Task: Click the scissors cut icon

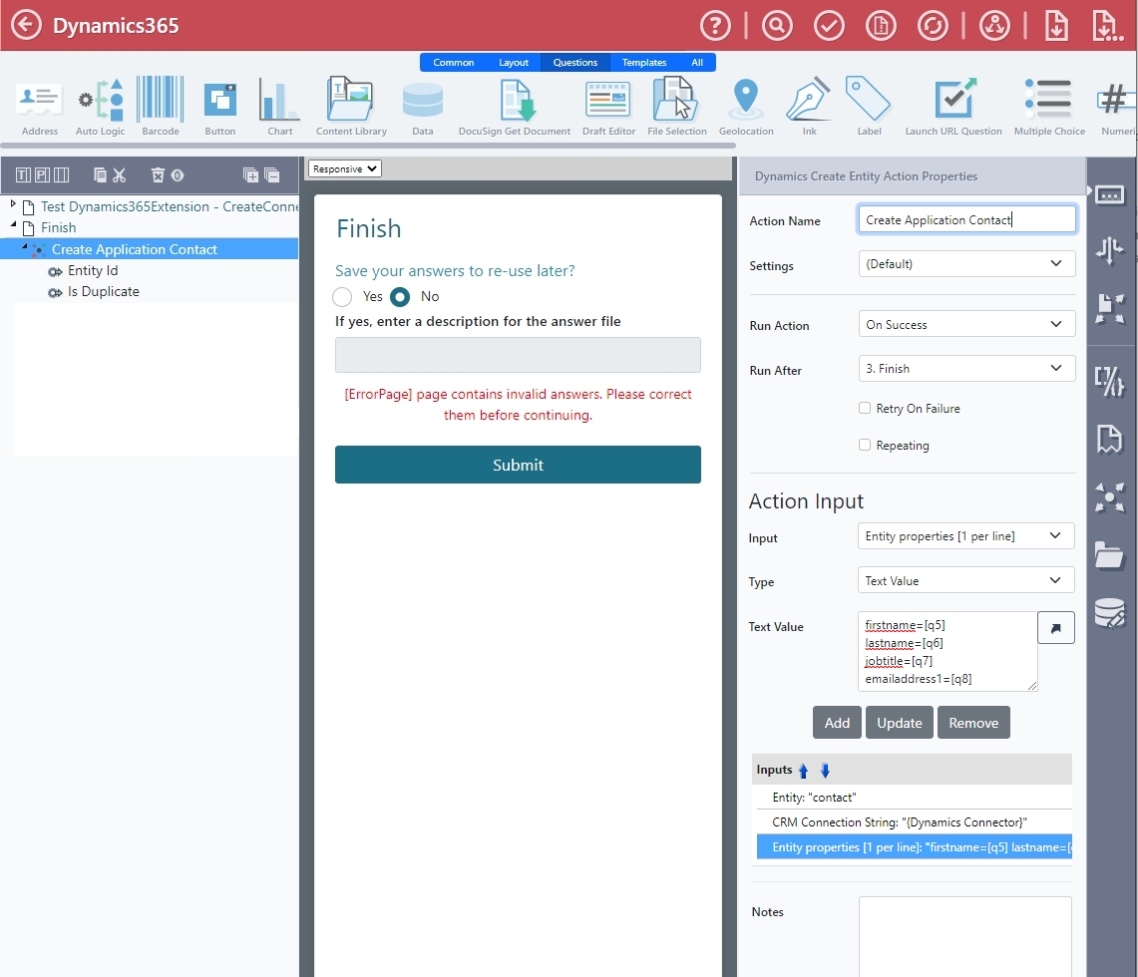Action: pos(119,174)
